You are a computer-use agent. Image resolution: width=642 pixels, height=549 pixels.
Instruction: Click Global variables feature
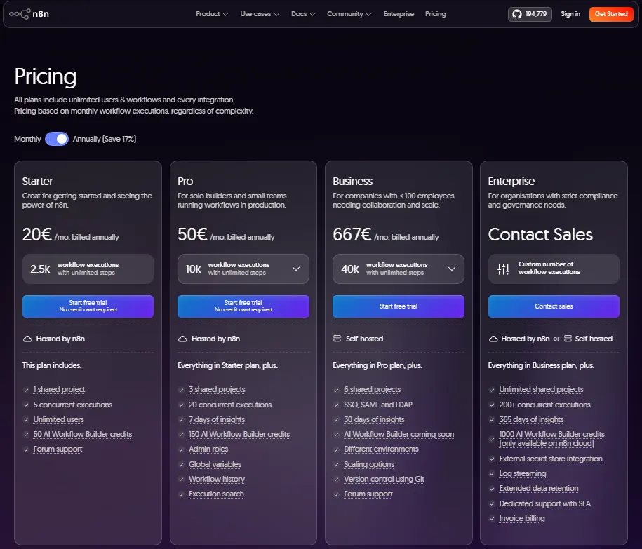point(215,464)
